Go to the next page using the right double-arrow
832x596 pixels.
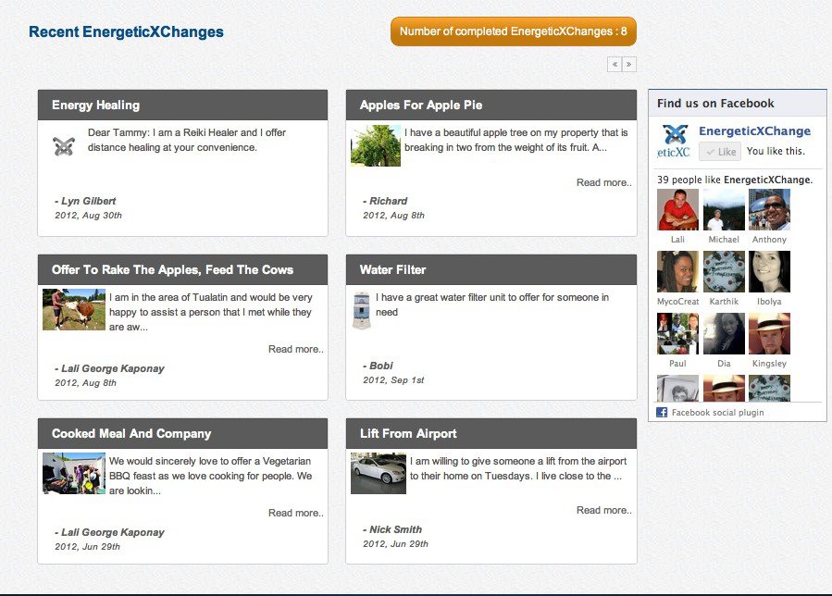[x=629, y=64]
